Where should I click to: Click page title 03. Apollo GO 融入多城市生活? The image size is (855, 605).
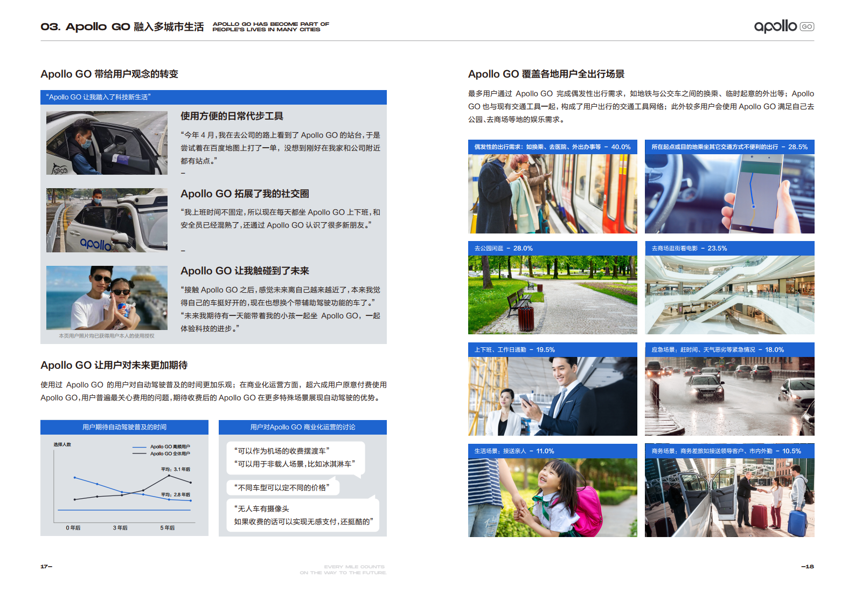[x=122, y=26]
